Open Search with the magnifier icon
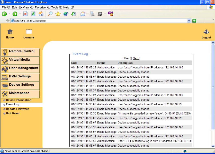The height and width of the screenshot is (154, 215). 50,14
